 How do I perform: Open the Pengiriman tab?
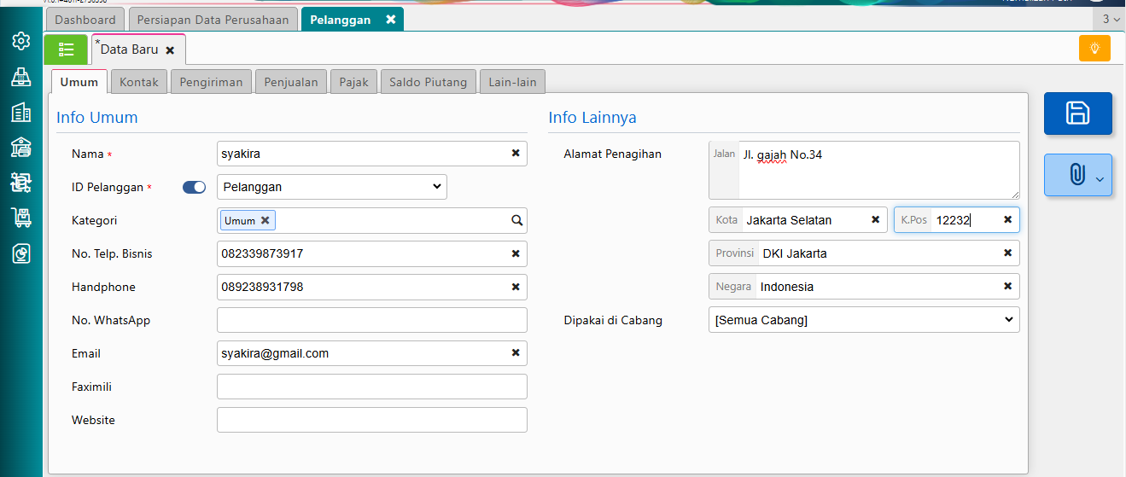tap(211, 82)
